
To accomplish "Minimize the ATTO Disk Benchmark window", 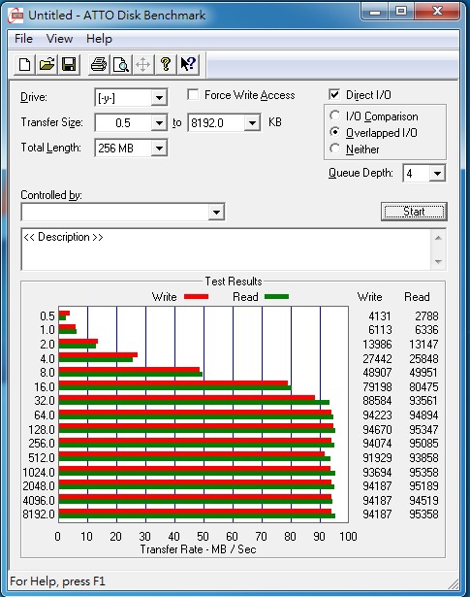I will click(x=375, y=11).
